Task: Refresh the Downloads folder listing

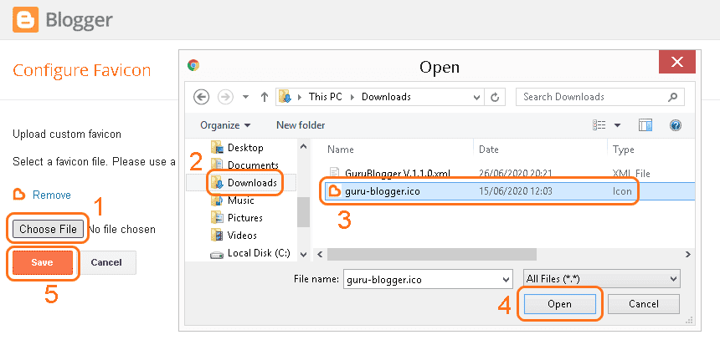Action: pyautogui.click(x=495, y=97)
